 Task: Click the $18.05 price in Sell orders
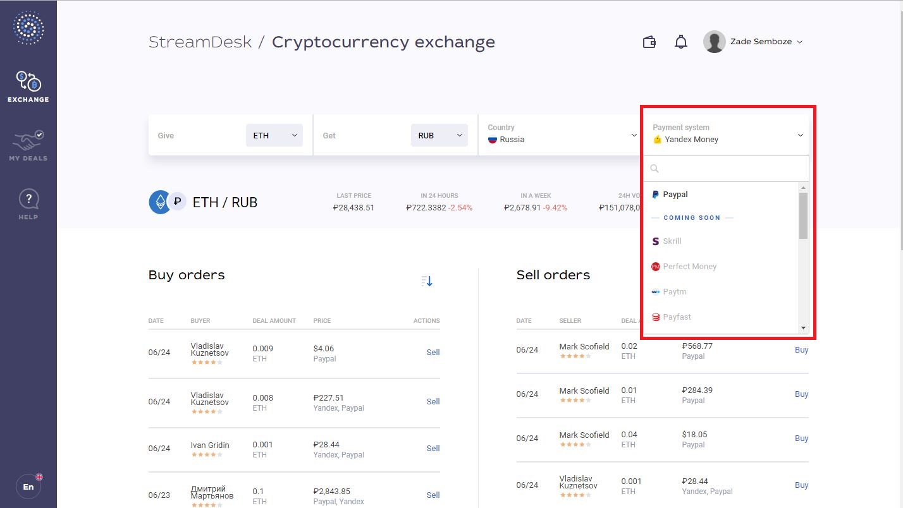(x=695, y=435)
